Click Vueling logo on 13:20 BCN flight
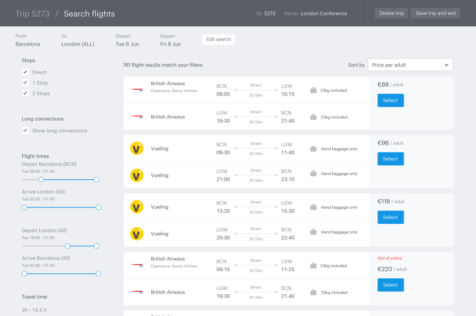 coord(137,207)
